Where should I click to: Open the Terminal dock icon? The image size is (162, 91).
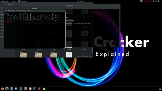[7, 89]
